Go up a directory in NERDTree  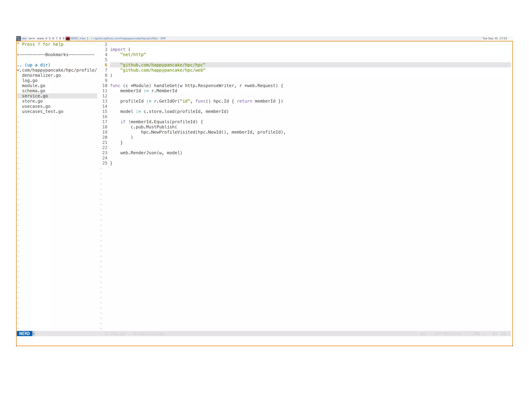point(34,65)
